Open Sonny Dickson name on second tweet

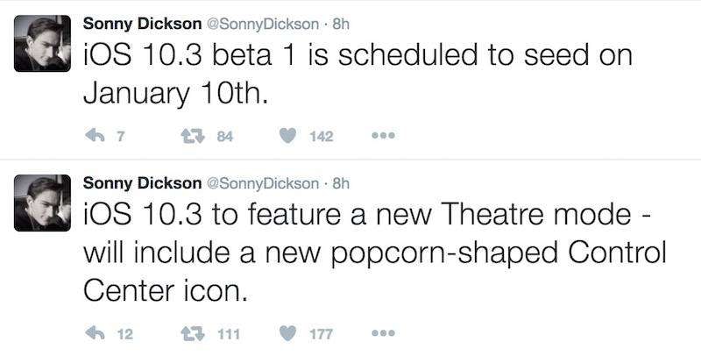pos(139,183)
